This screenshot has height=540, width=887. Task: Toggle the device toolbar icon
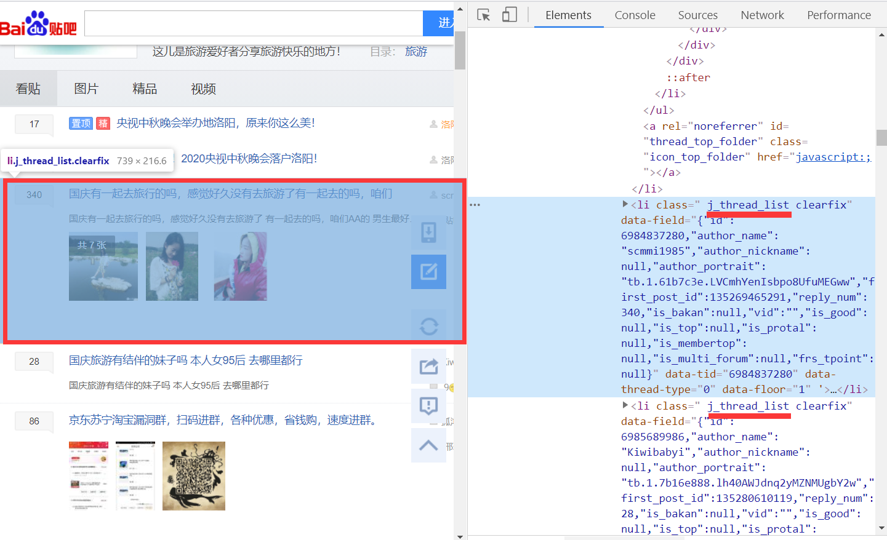click(509, 15)
